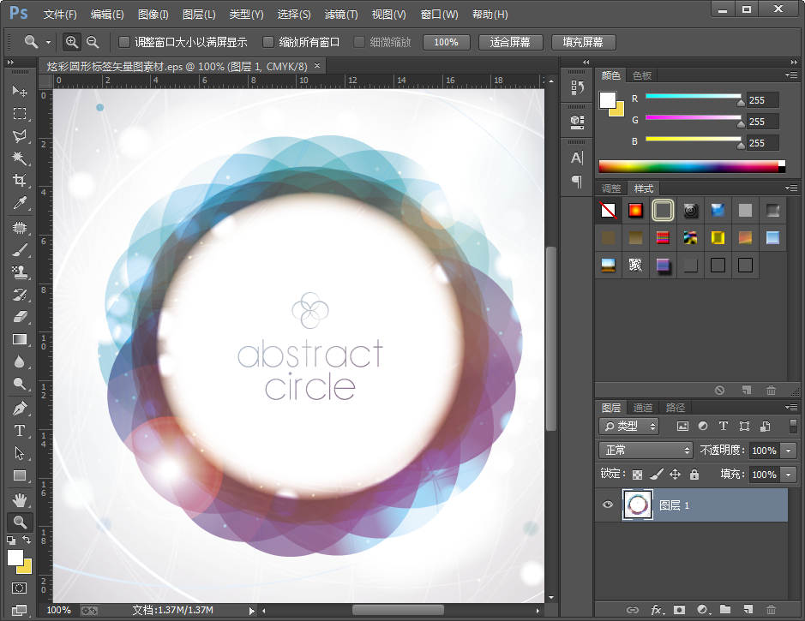Open the Paragraph panel icon
Image resolution: width=805 pixels, height=621 pixels.
pyautogui.click(x=577, y=181)
